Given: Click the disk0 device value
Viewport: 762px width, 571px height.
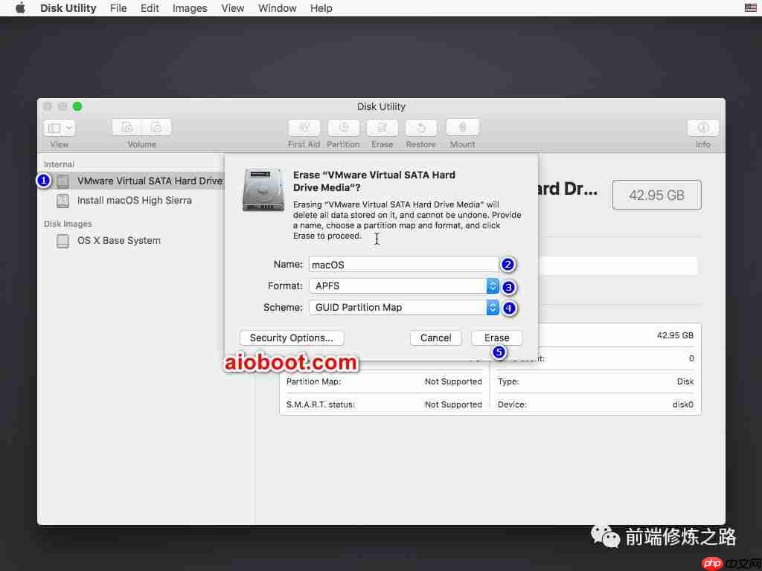Looking at the screenshot, I should point(683,404).
